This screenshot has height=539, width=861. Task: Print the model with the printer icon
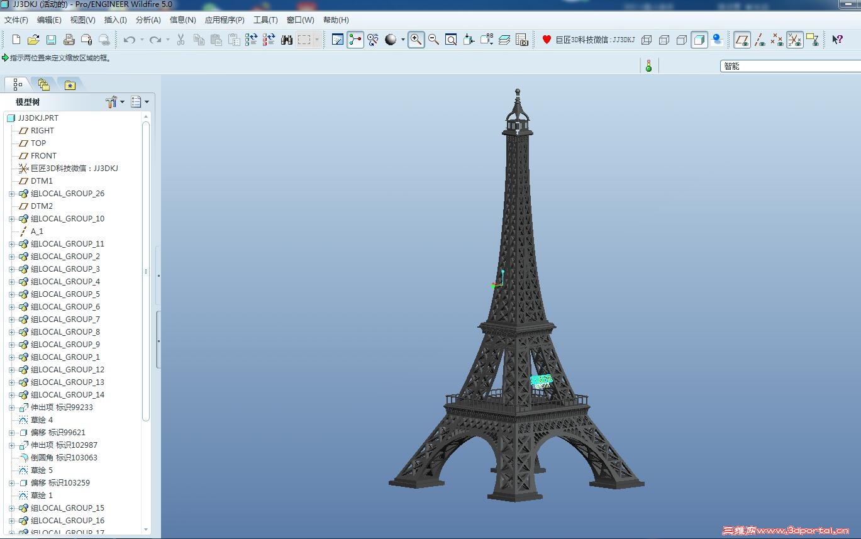(69, 40)
